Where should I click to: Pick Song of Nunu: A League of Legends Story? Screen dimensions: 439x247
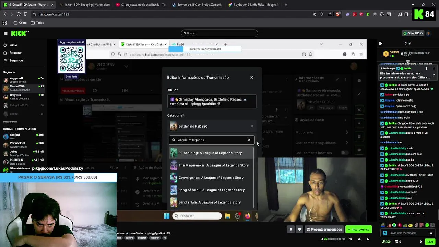click(211, 190)
